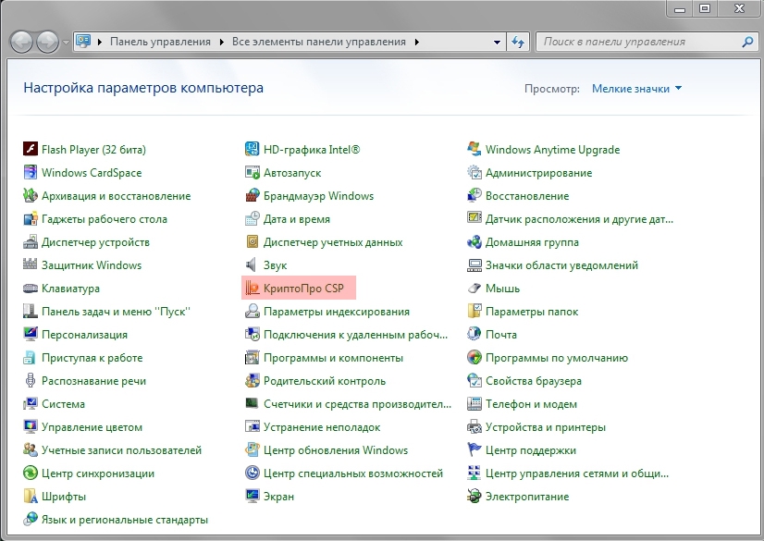
Task: Open Свойства браузера link
Action: (x=534, y=381)
